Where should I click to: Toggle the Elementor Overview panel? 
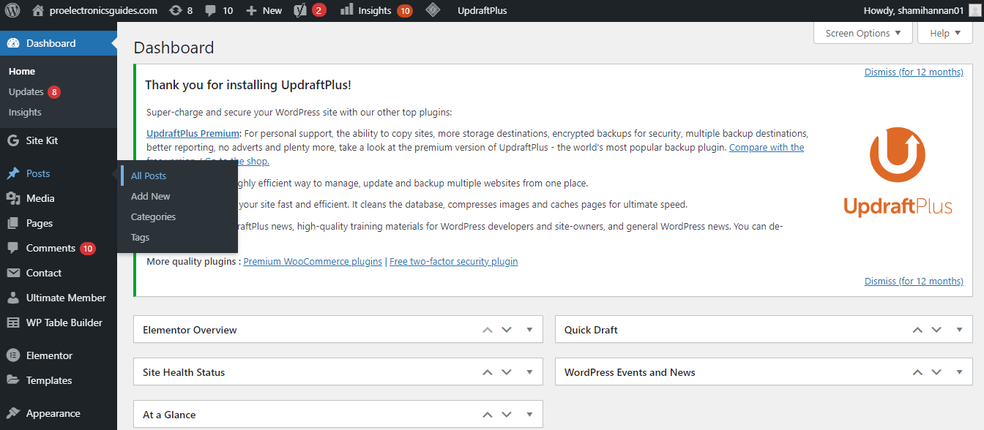[529, 330]
